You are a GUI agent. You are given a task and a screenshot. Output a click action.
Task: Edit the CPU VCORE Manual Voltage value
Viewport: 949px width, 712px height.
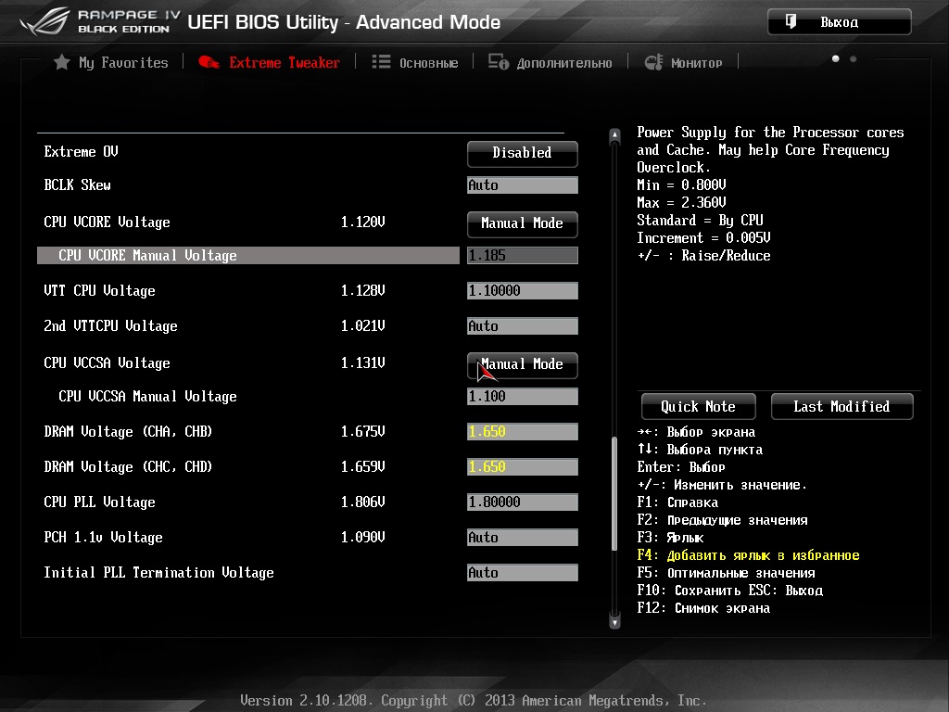[523, 256]
